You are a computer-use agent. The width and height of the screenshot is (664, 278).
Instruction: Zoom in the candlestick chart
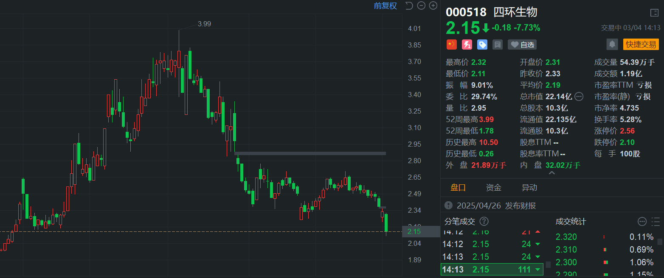(x=433, y=6)
